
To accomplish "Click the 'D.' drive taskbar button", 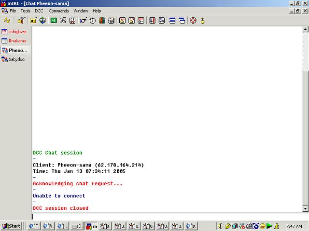I will 76,226.
